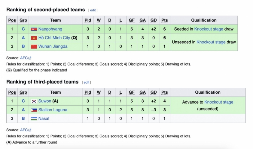The height and width of the screenshot is (149, 253).
Task: Click the South Korea flag beside Suwon
Action: coord(34,101)
